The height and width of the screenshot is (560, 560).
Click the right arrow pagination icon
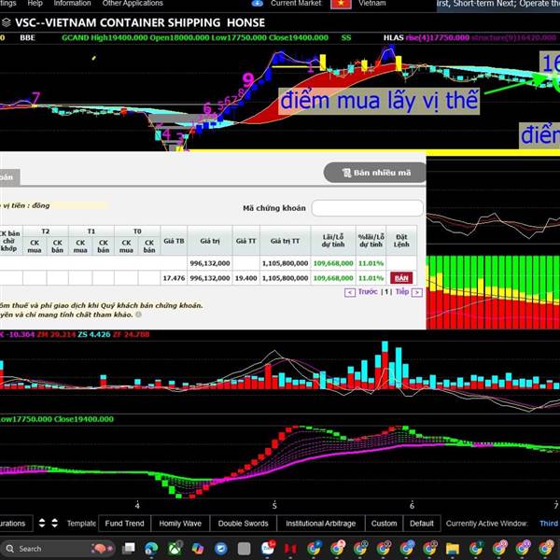pyautogui.click(x=417, y=292)
